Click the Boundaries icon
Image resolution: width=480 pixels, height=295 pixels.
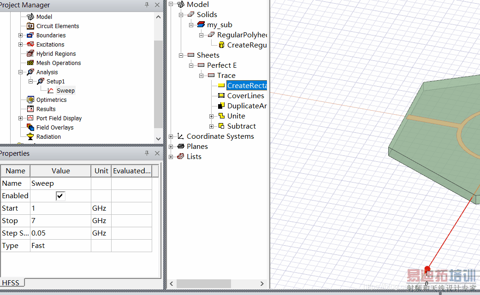click(x=30, y=35)
